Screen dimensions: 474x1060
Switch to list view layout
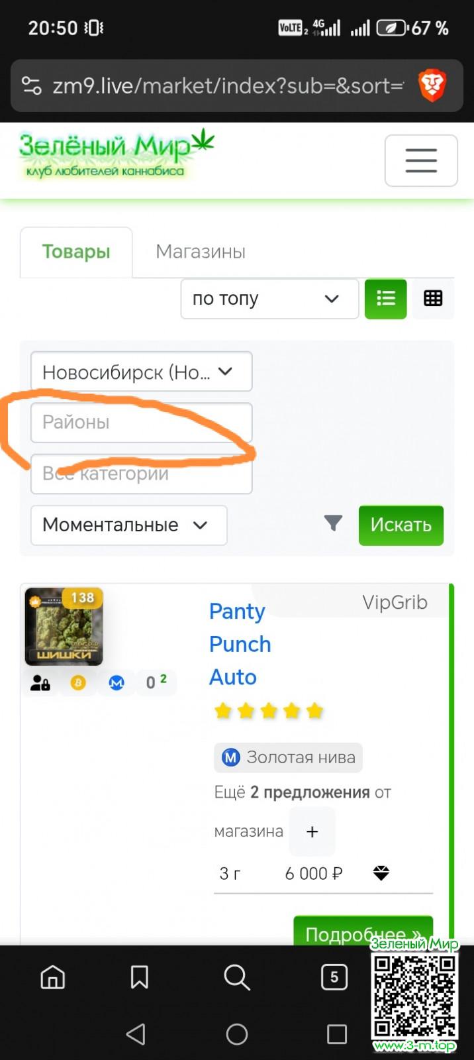(386, 299)
